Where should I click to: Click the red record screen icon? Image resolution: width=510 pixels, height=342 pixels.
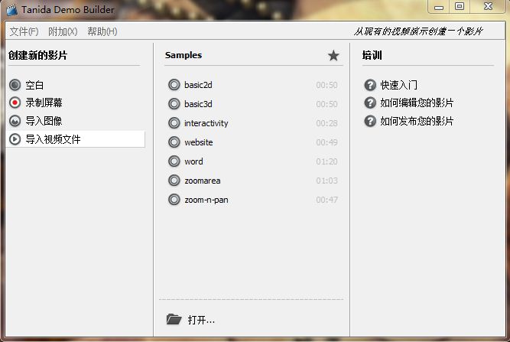15,103
